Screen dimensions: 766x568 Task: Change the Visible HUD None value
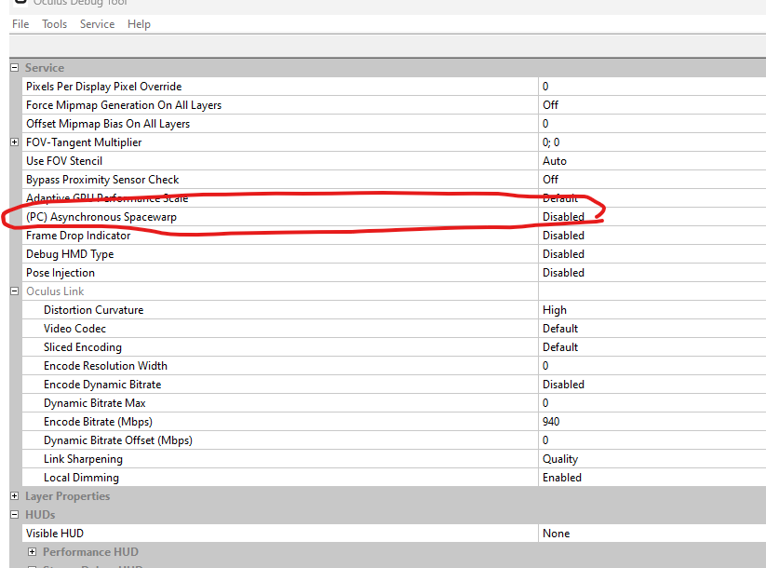pos(652,534)
